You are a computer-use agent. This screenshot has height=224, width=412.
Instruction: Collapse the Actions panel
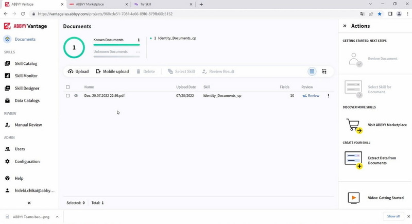[345, 26]
